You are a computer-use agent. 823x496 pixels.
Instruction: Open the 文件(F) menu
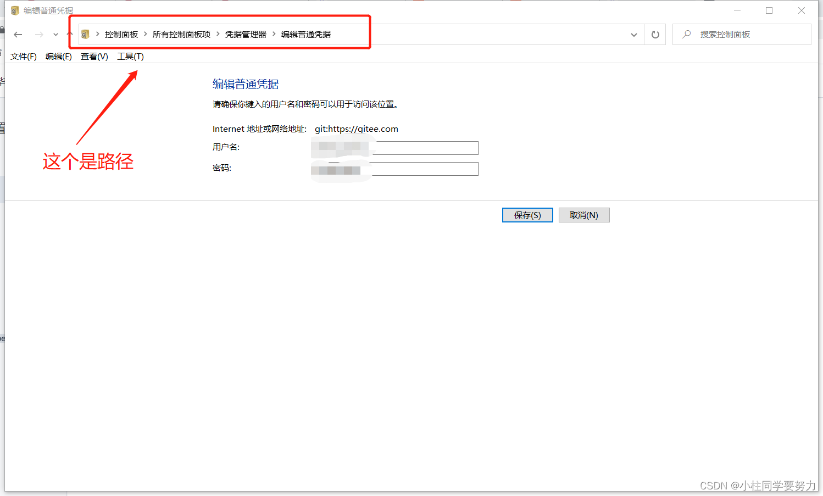tap(24, 57)
